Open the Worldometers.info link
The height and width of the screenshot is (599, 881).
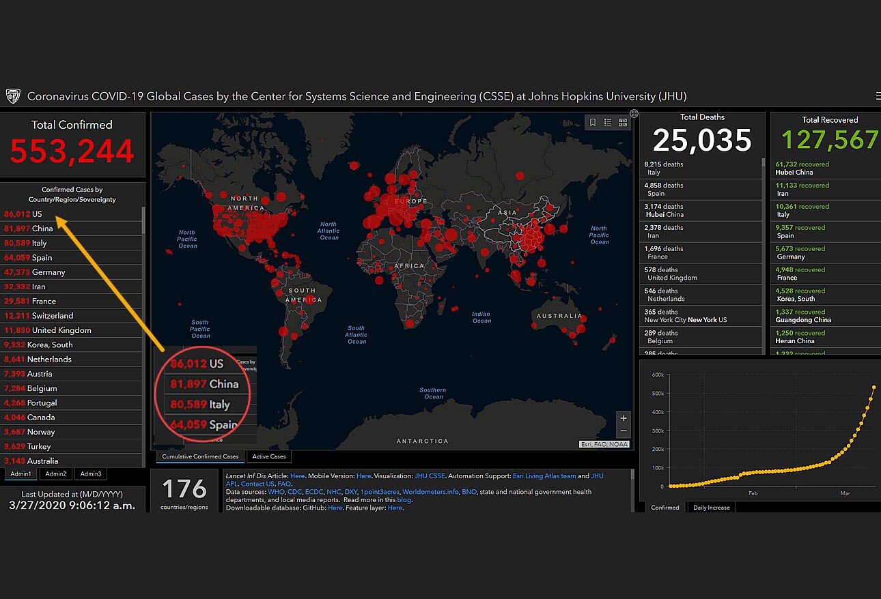pos(430,492)
